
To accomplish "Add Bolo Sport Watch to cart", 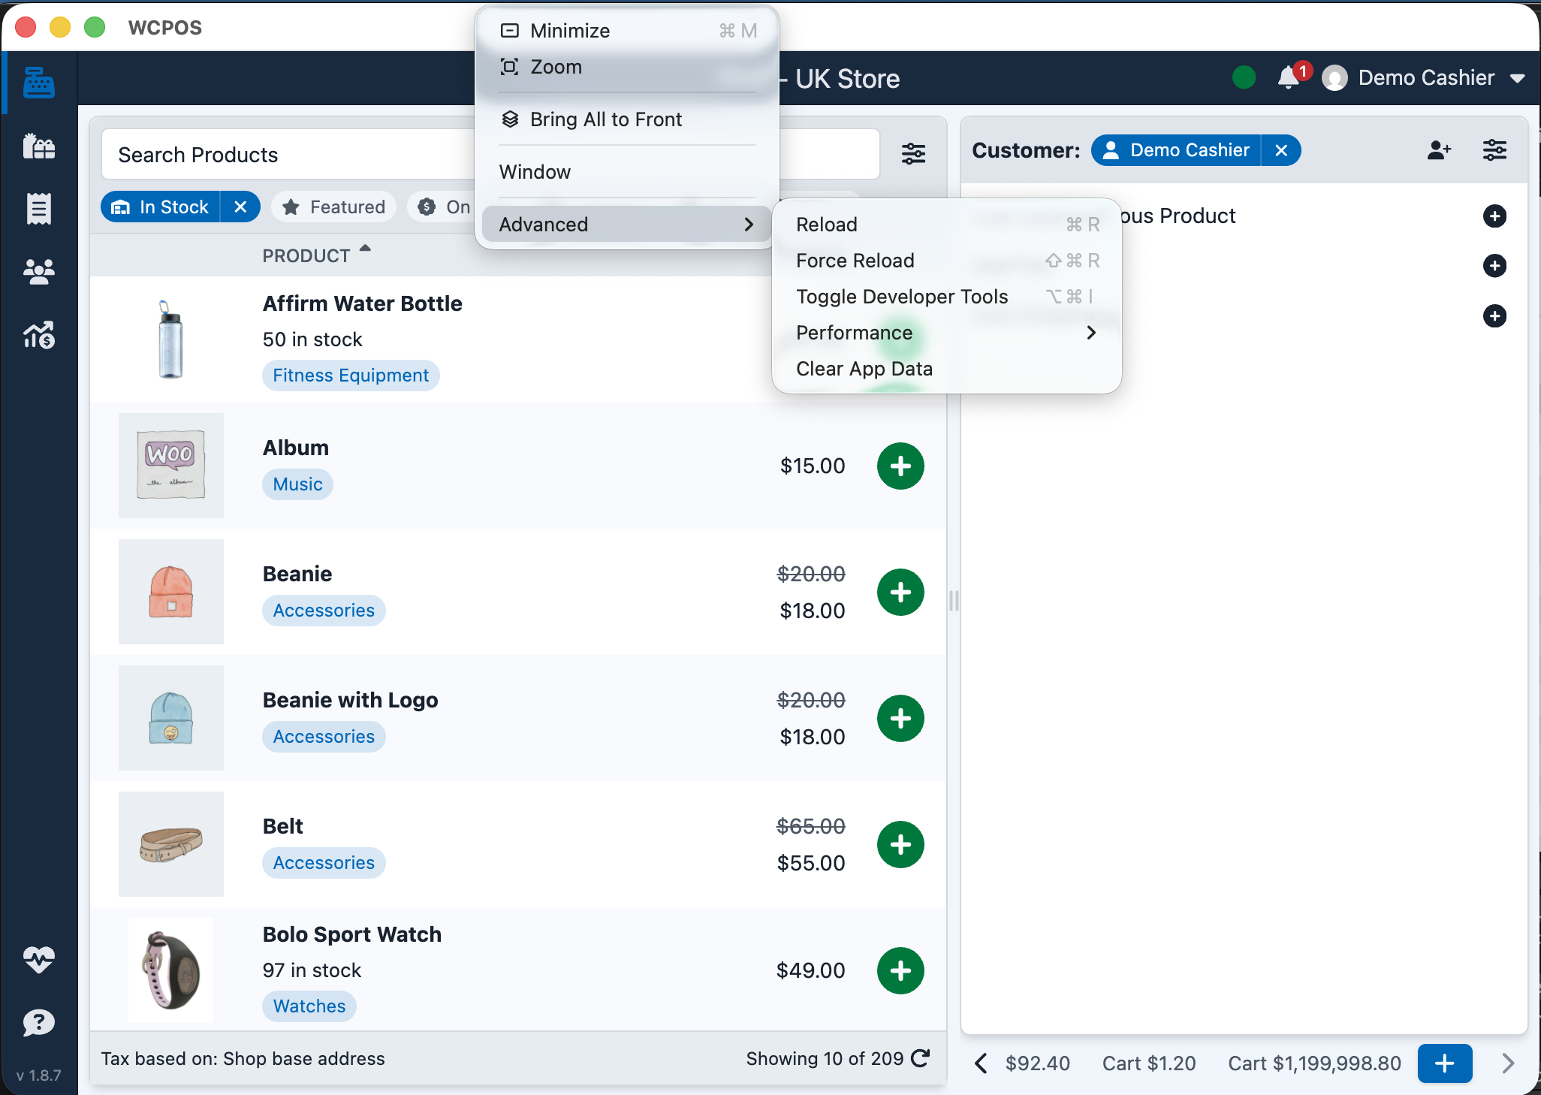I will (900, 970).
